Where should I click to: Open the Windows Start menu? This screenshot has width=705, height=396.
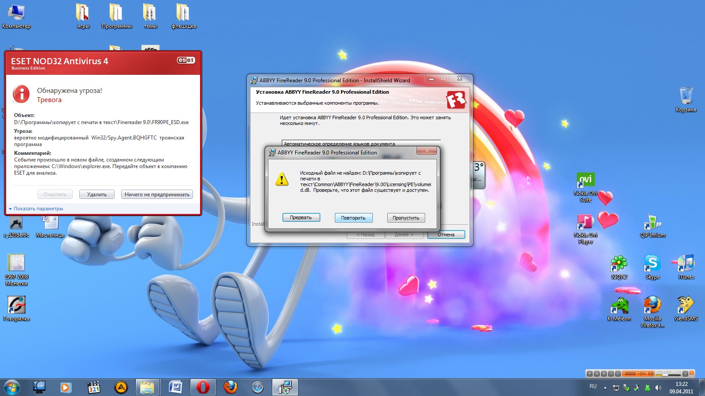(11, 387)
